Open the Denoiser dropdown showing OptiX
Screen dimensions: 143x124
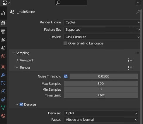click(x=101, y=113)
